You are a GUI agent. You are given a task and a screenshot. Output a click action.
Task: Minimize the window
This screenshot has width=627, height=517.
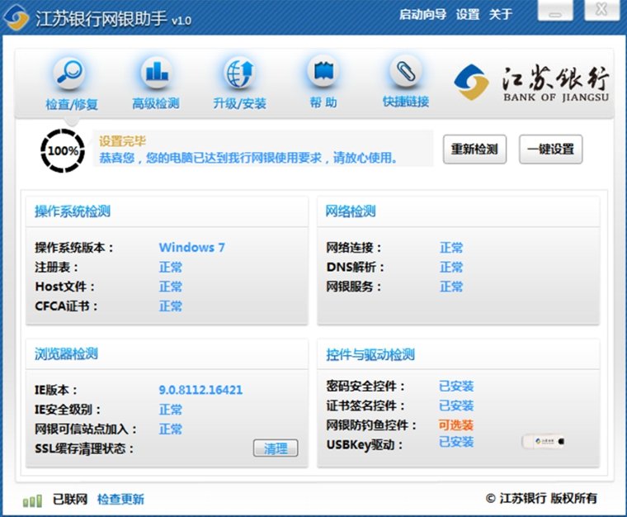click(555, 11)
